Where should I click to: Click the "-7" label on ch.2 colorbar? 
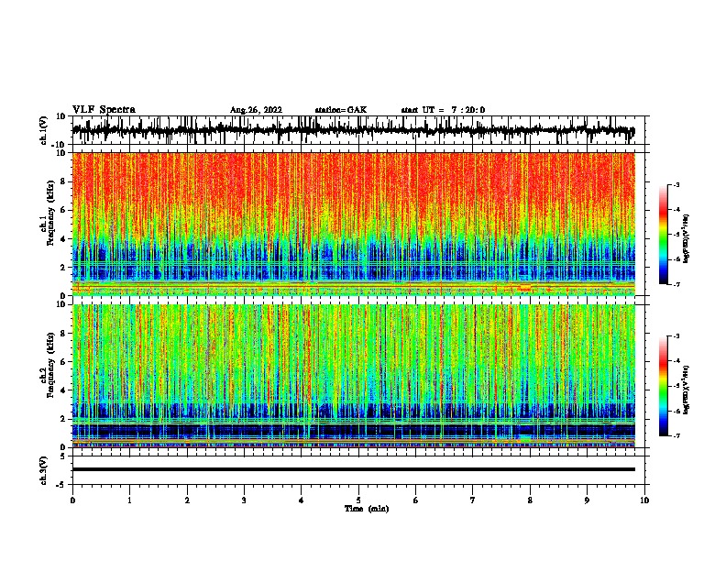pyautogui.click(x=676, y=435)
